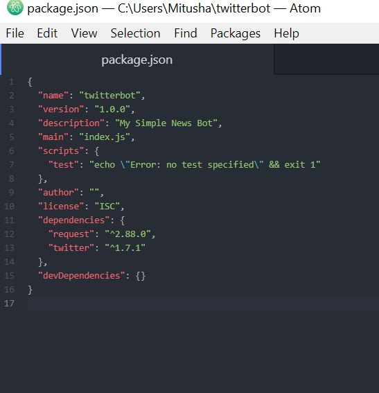
Task: Click the "index.js" value
Action: [105, 137]
